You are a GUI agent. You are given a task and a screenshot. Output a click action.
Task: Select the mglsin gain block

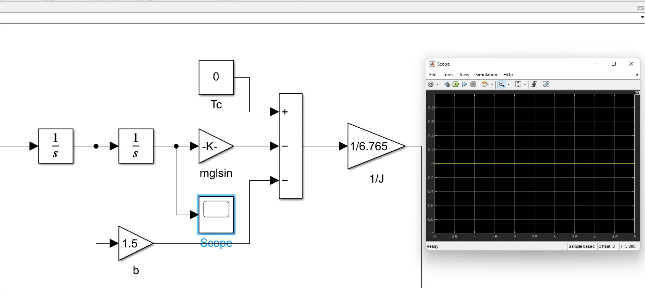[214, 146]
